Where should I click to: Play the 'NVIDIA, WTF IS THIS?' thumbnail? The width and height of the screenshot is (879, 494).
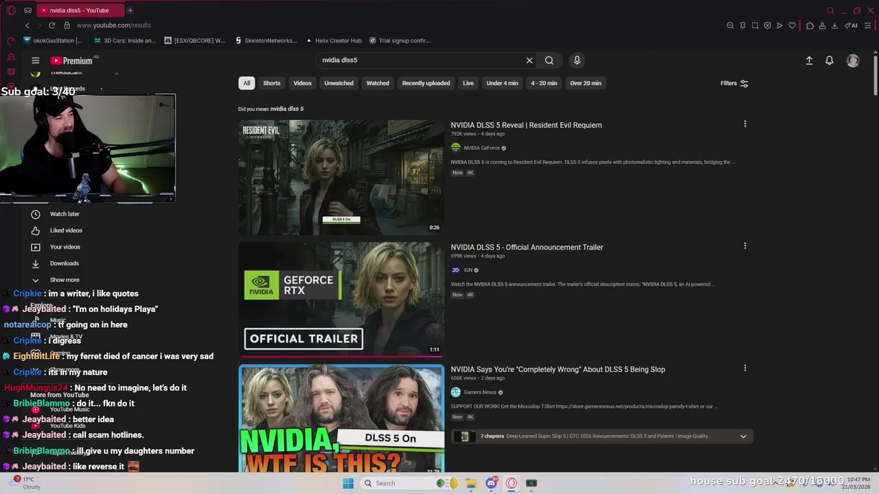341,419
